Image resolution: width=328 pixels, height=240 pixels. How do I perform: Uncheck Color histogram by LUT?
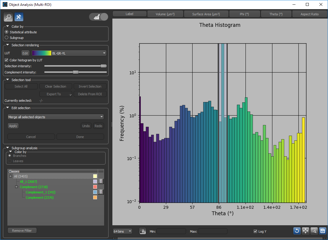[7, 60]
